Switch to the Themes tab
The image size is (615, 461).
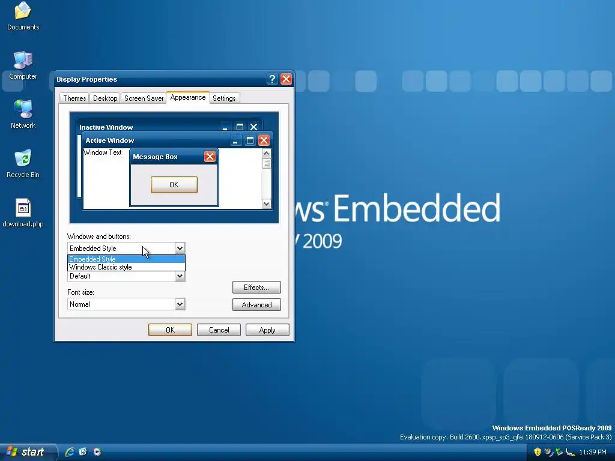(74, 98)
